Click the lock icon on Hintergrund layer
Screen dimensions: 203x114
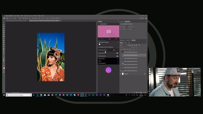(x=145, y=74)
